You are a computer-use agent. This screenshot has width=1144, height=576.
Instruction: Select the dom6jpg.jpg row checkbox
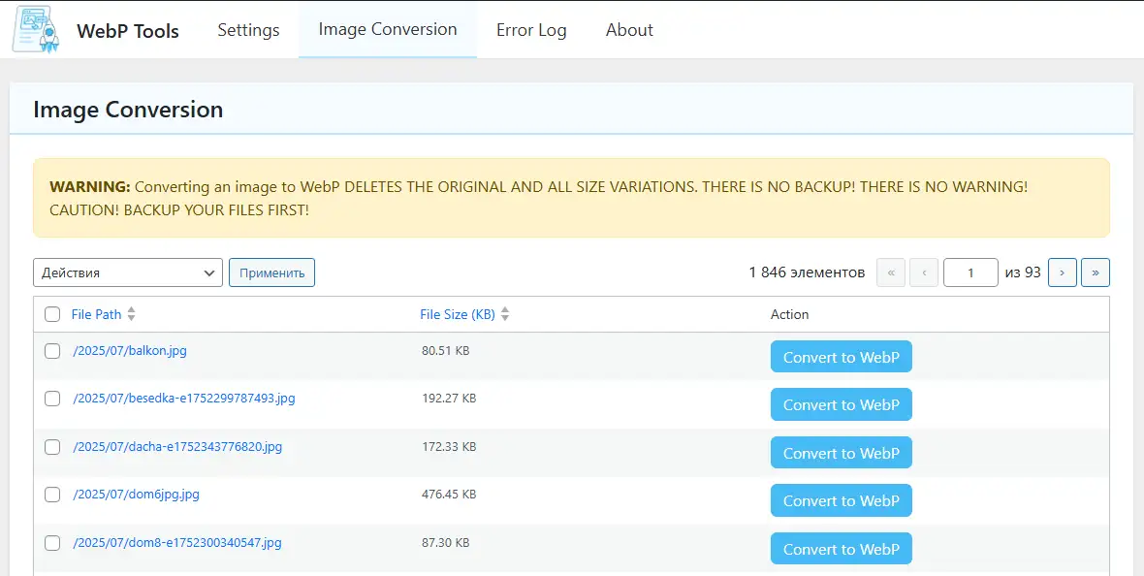point(52,495)
